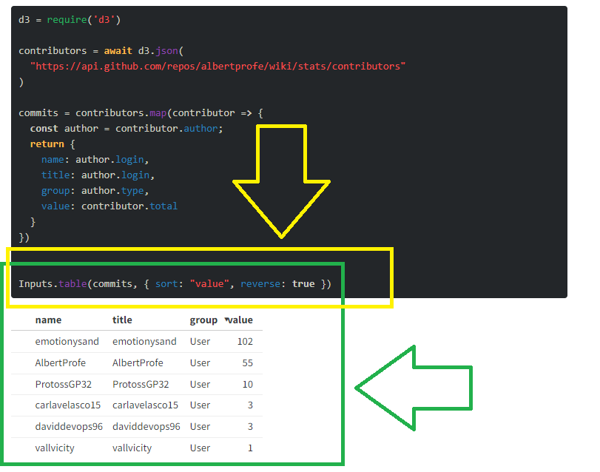Select daviddevops96 in the name column
This screenshot has width=600, height=472.
[x=69, y=426]
